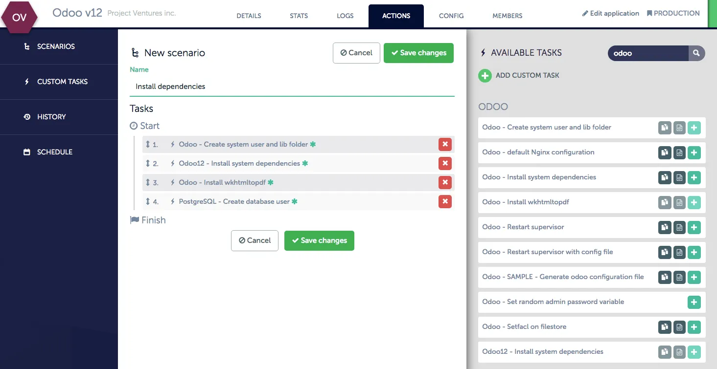View code of 'Odoo - Install system dependencies'

coord(679,177)
